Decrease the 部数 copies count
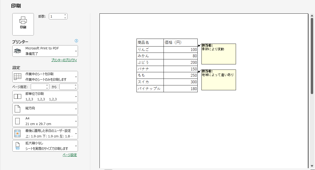The width and height of the screenshot is (315, 170). click(x=65, y=18)
